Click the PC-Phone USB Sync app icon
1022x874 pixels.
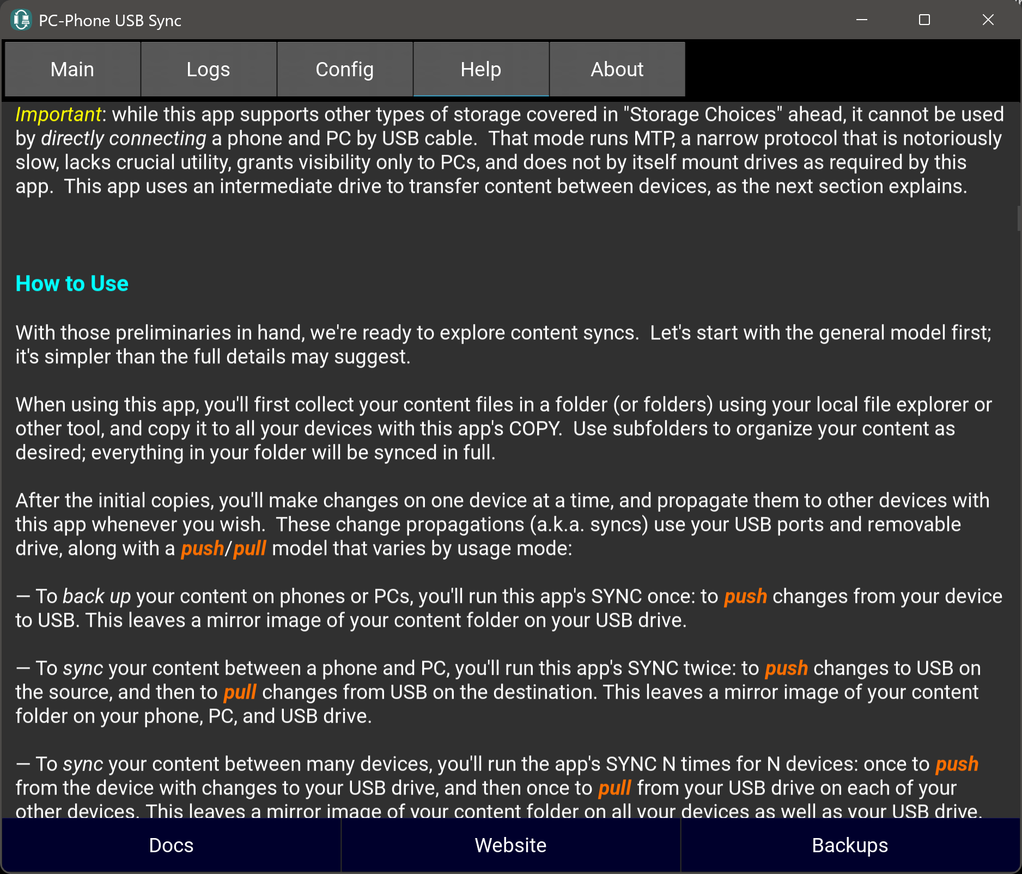pyautogui.click(x=21, y=20)
